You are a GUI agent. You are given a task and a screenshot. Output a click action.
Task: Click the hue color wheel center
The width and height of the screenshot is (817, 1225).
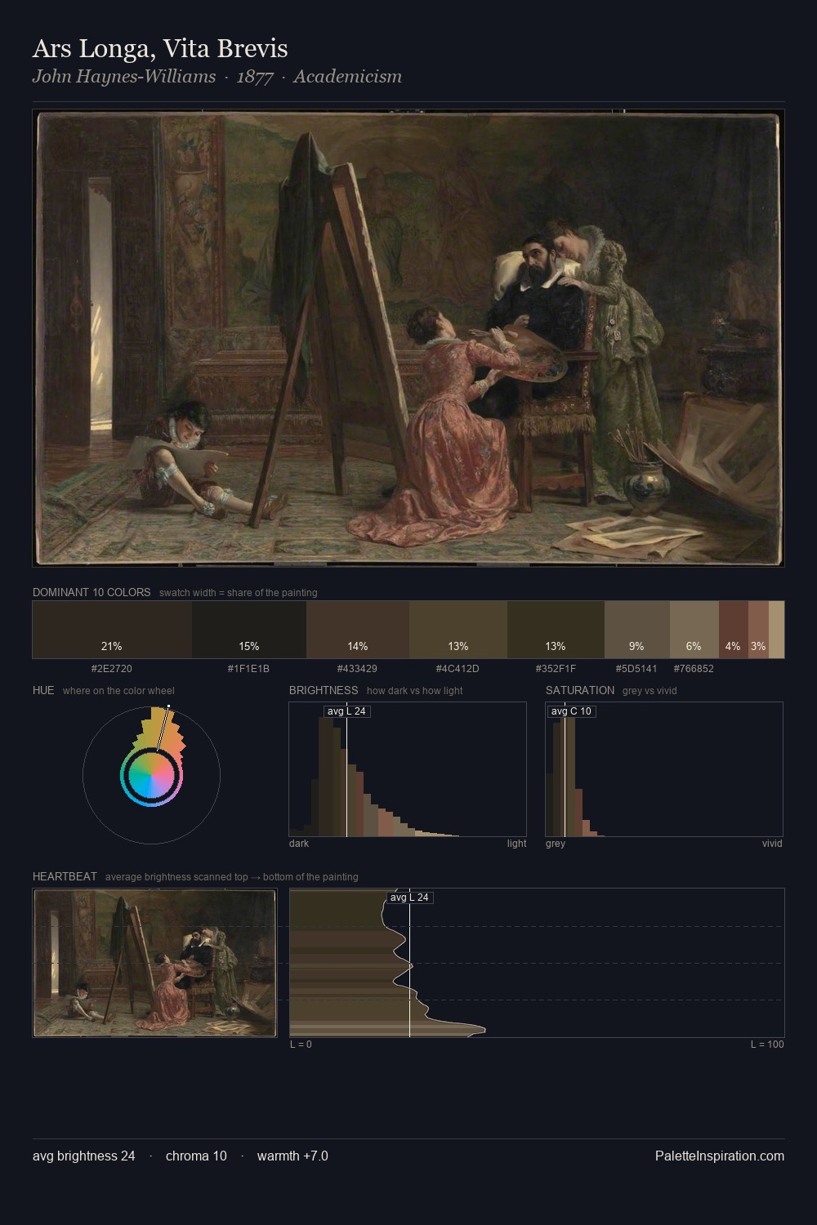151,775
